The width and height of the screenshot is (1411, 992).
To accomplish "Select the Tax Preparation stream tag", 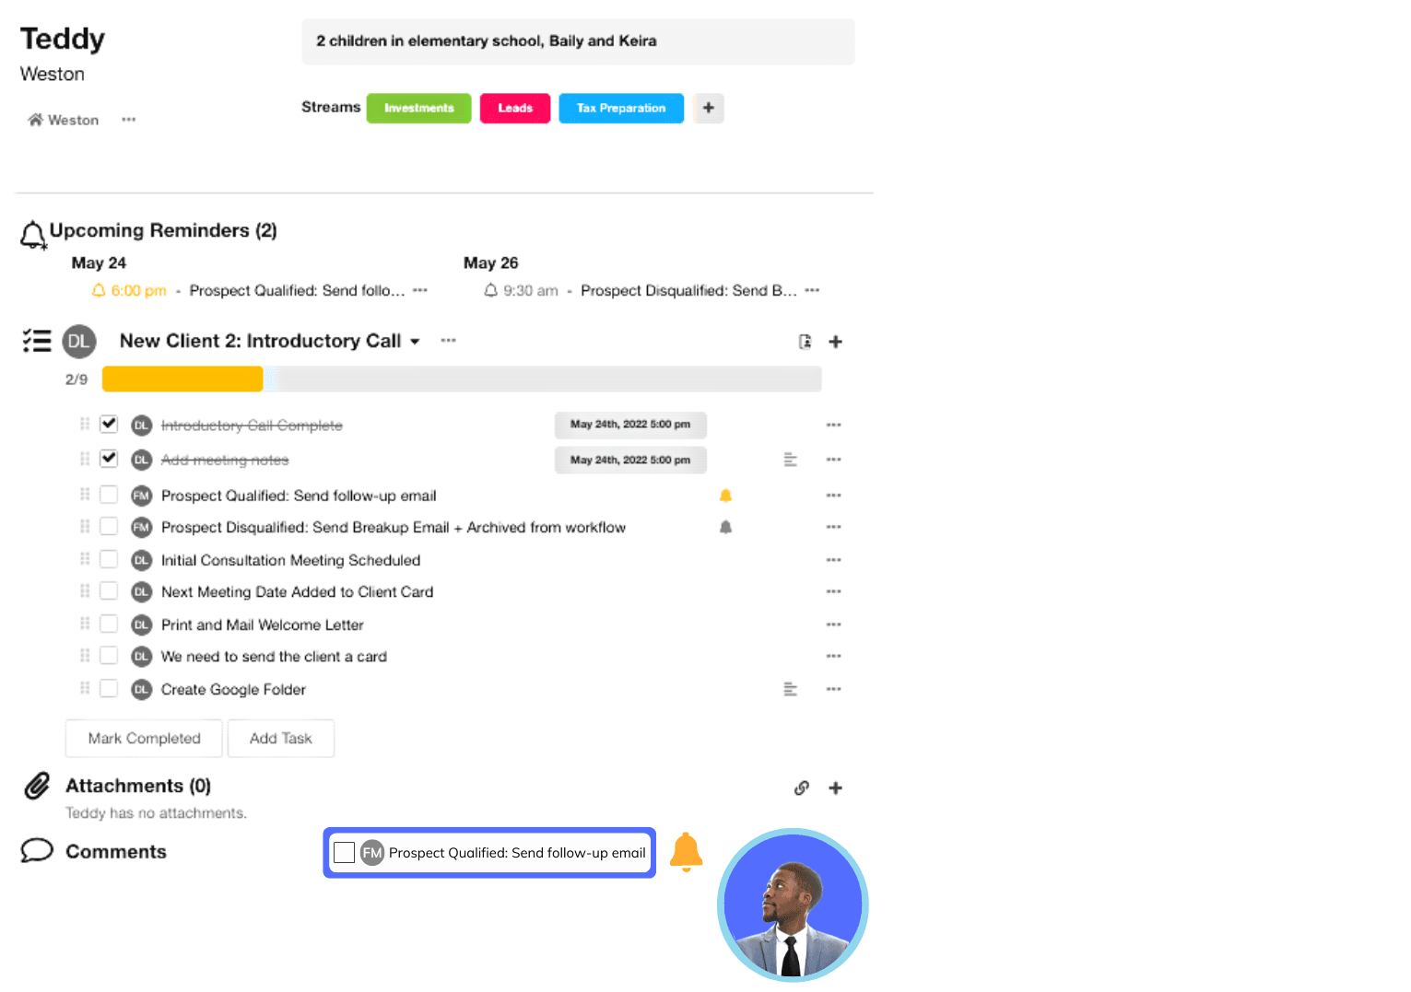I will (620, 108).
